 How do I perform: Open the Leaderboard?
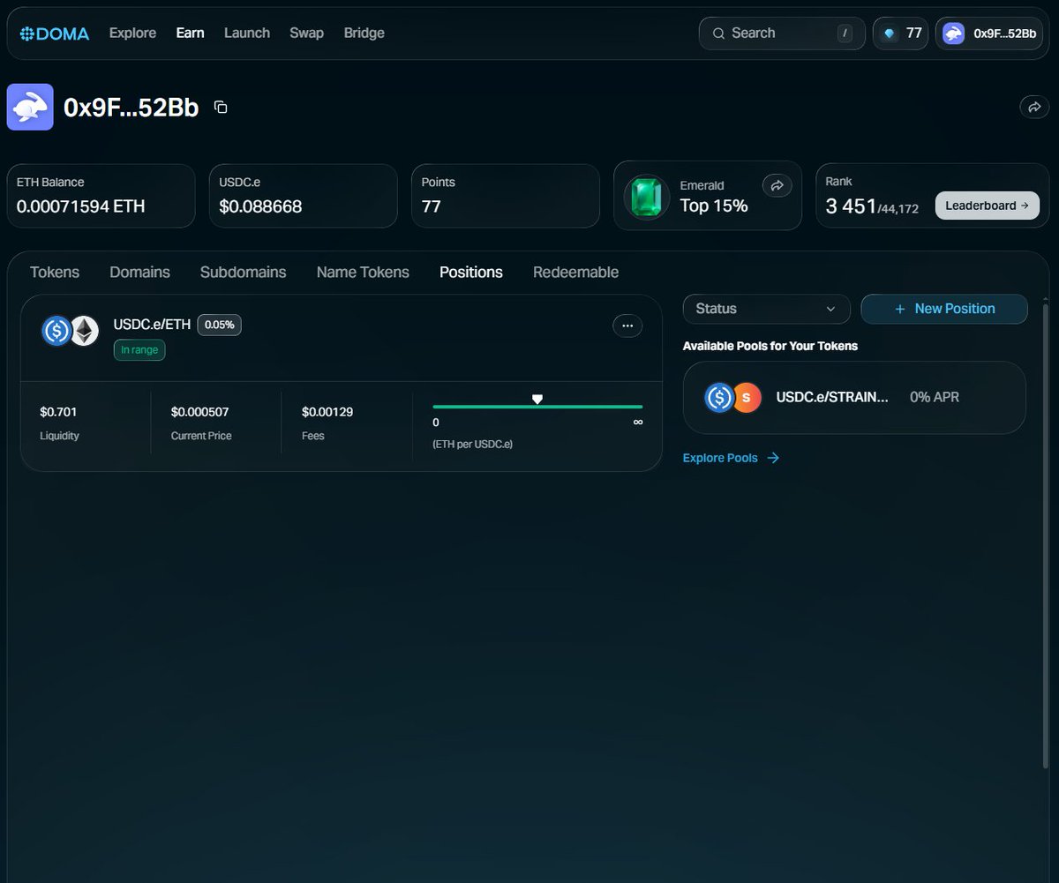pos(987,206)
